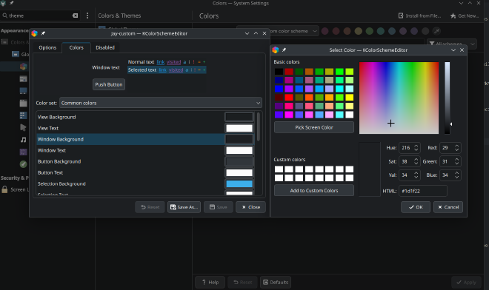Switch to the Colors tab
The height and width of the screenshot is (290, 489).
[x=76, y=47]
